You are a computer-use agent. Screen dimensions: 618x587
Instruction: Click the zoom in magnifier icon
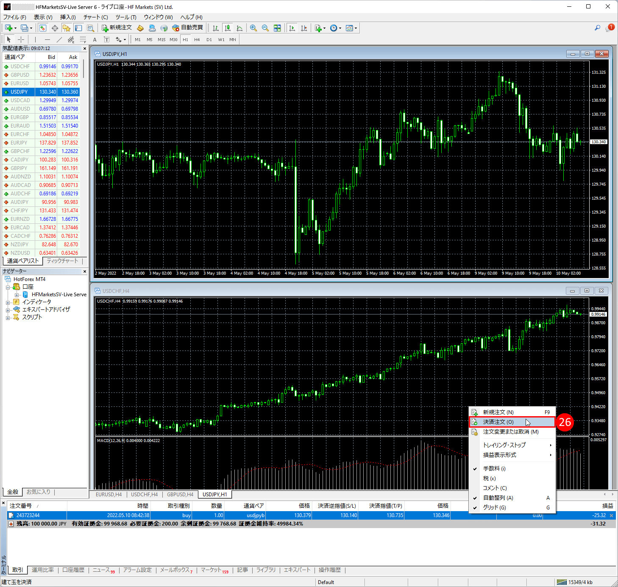click(x=253, y=28)
